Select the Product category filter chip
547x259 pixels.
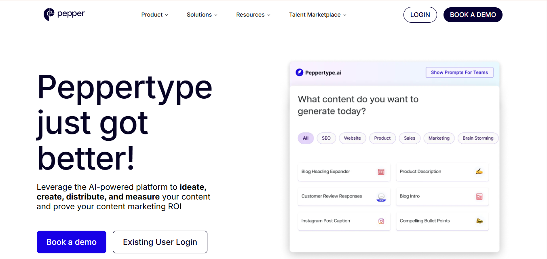pyautogui.click(x=382, y=138)
